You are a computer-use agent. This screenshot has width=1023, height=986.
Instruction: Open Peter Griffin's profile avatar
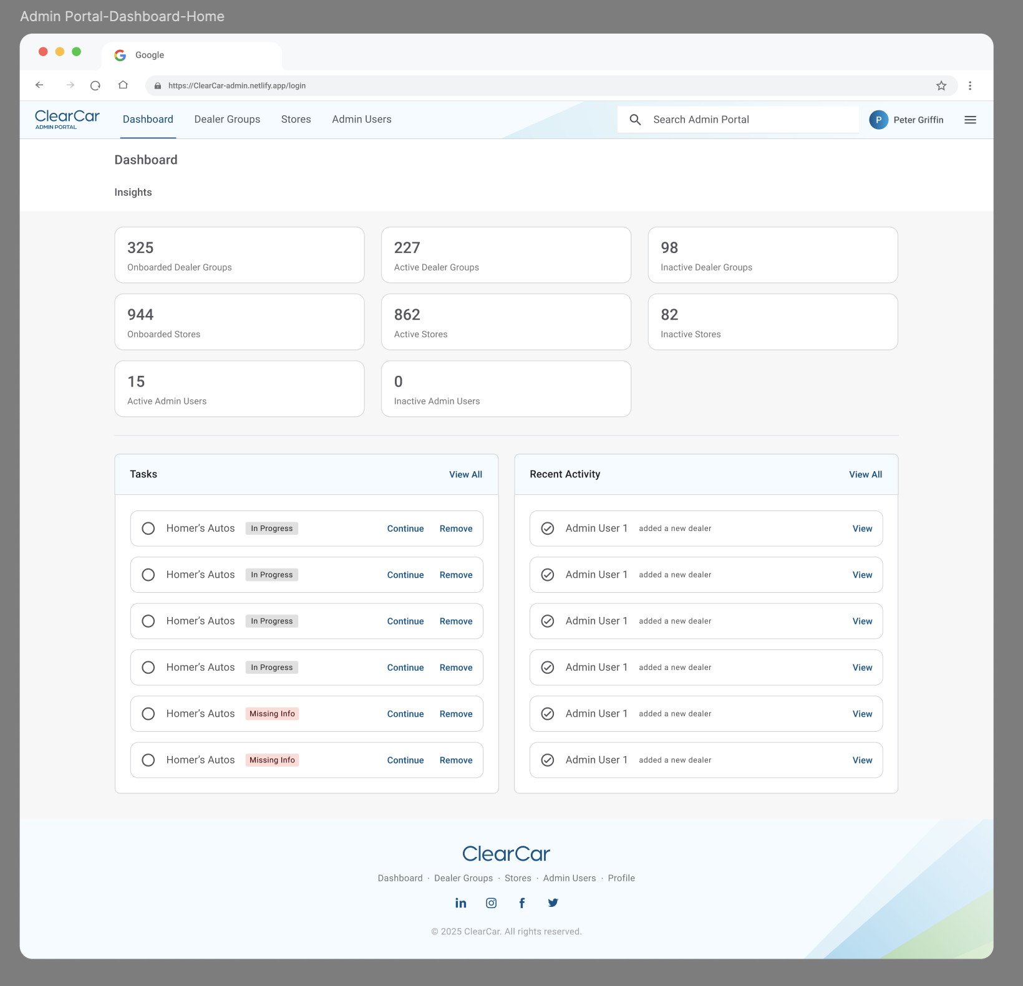[878, 120]
